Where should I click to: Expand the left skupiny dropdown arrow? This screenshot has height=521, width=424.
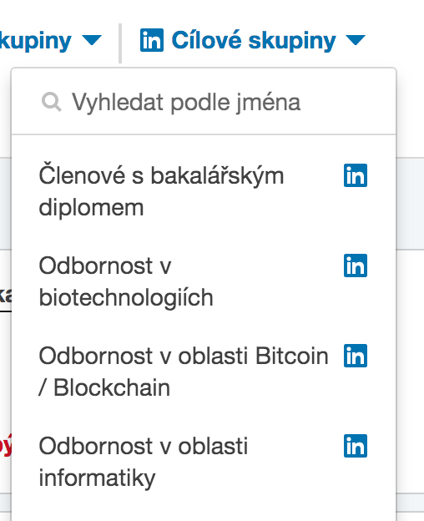pos(92,40)
